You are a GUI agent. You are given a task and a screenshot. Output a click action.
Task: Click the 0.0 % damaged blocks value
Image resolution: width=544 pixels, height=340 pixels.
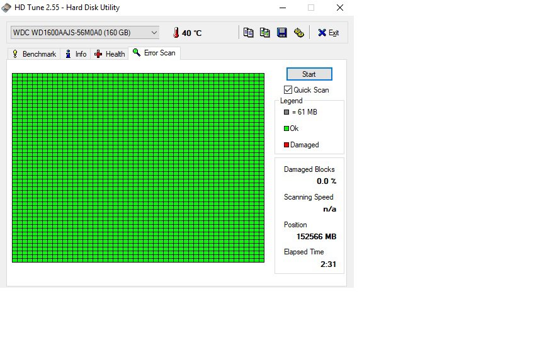point(327,181)
